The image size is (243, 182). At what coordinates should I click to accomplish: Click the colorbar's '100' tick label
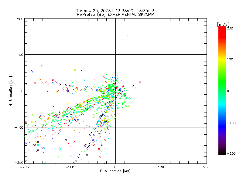[x=230, y=59]
